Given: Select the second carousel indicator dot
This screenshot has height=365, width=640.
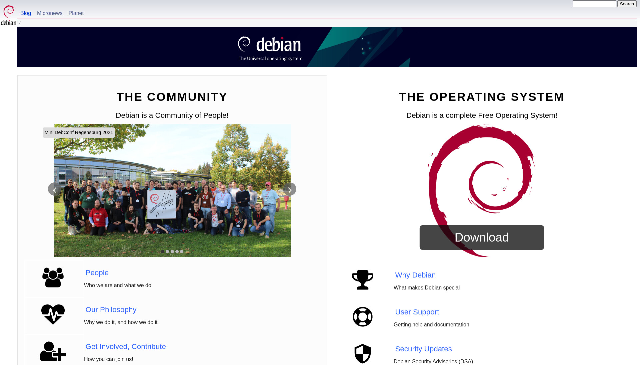Looking at the screenshot, I should [x=167, y=252].
